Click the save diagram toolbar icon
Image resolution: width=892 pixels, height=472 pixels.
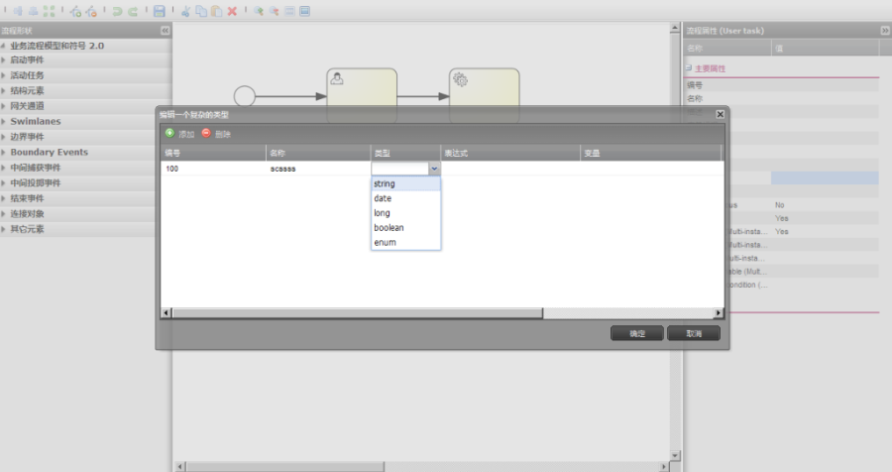click(160, 11)
